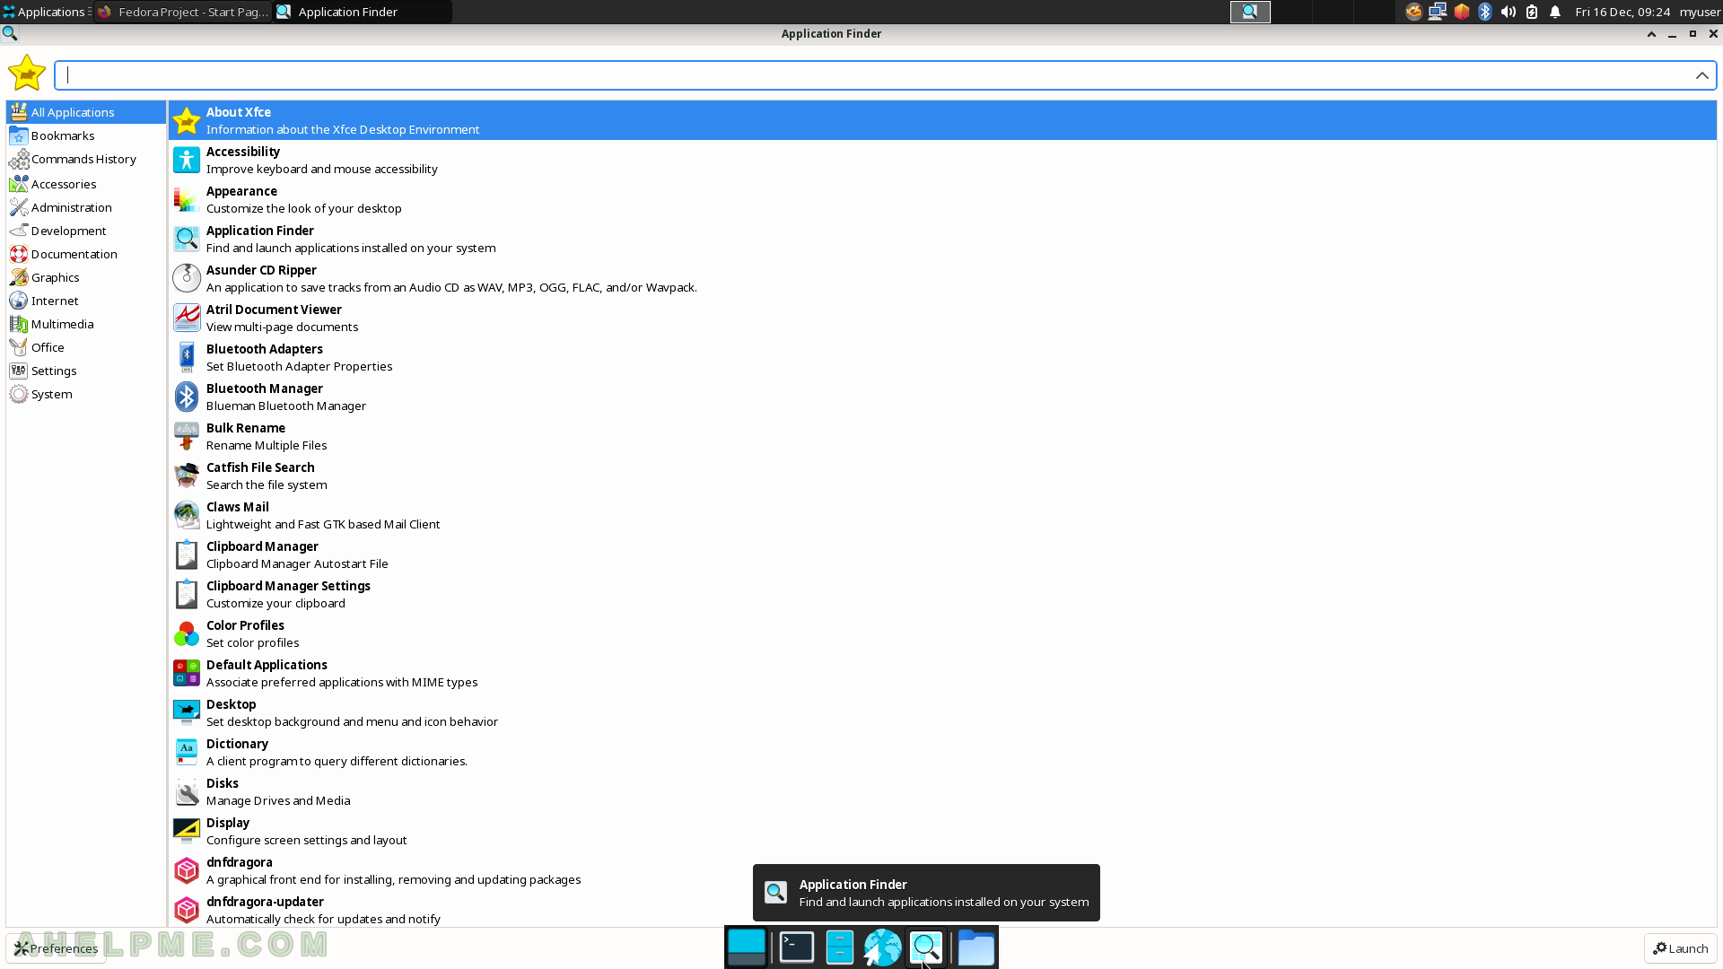This screenshot has height=969, width=1723.
Task: Select Commands History category
Action: coord(86,159)
